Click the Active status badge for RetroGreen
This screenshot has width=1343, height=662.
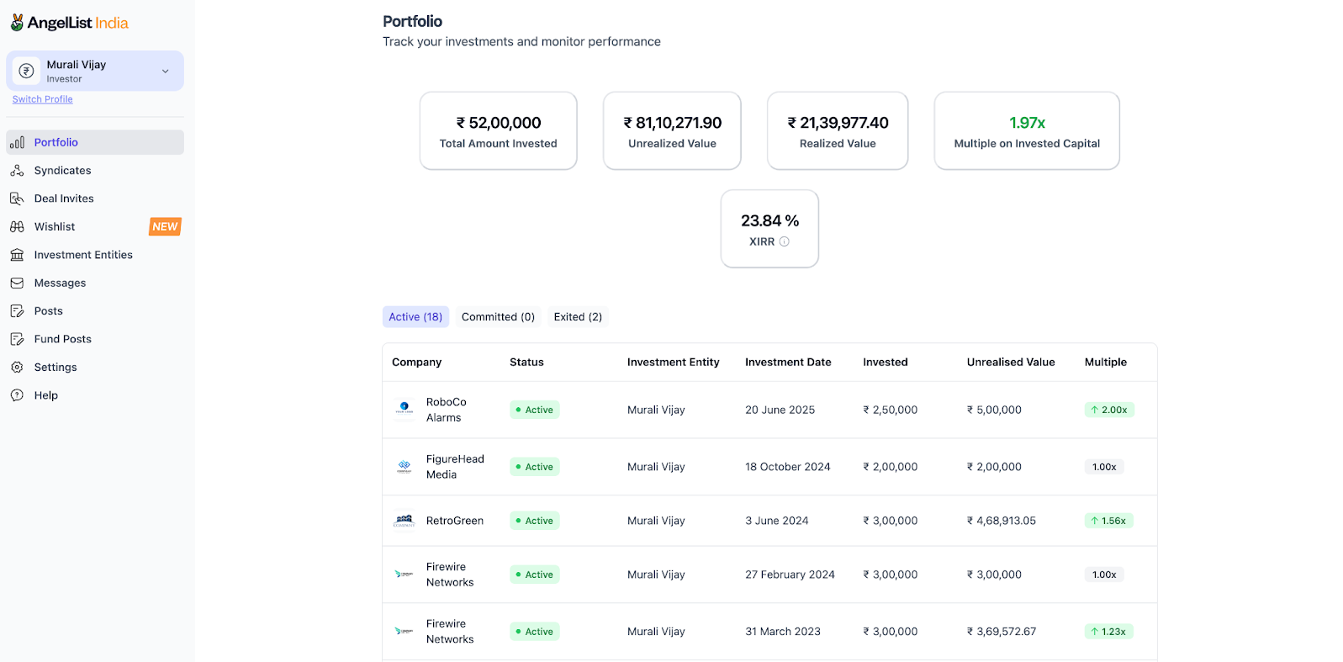pos(535,521)
